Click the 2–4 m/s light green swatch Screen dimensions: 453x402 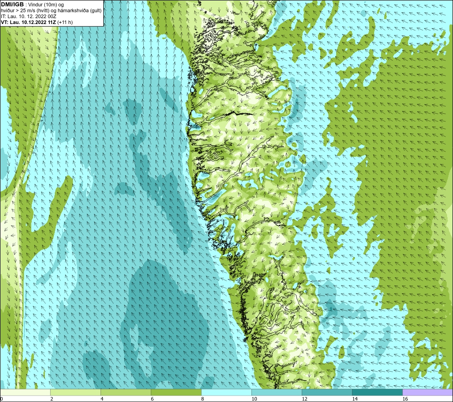point(75,392)
